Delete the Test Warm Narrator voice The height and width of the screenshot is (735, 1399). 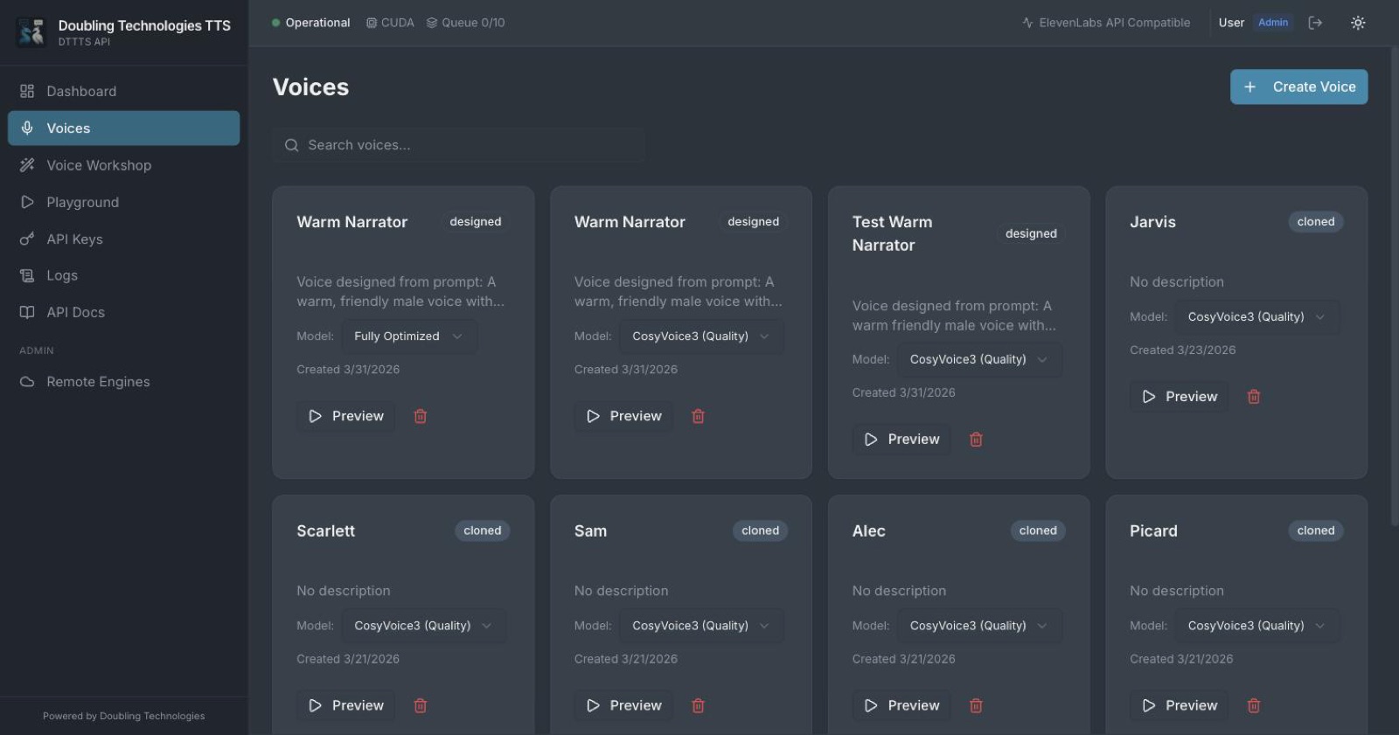(976, 440)
